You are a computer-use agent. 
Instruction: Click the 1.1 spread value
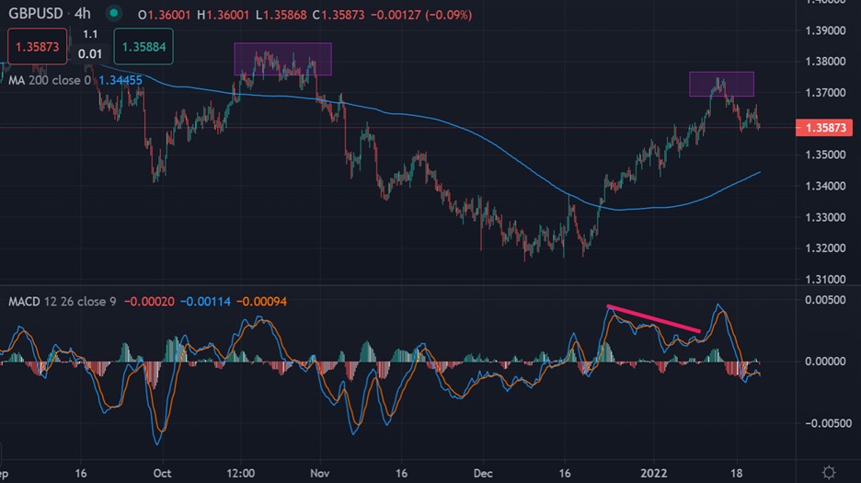pos(90,34)
